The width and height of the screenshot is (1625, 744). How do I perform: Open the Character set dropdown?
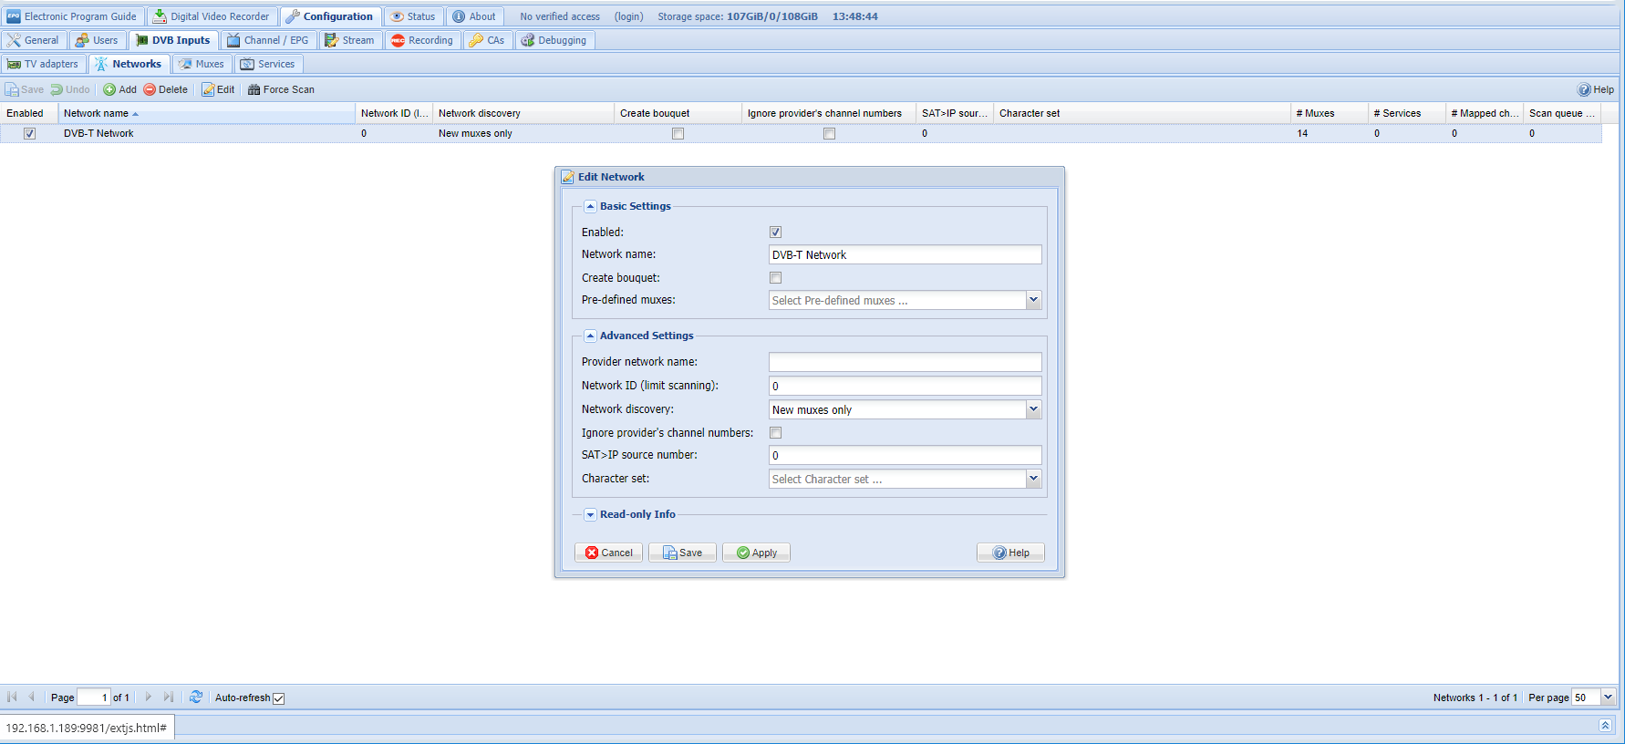(1033, 479)
